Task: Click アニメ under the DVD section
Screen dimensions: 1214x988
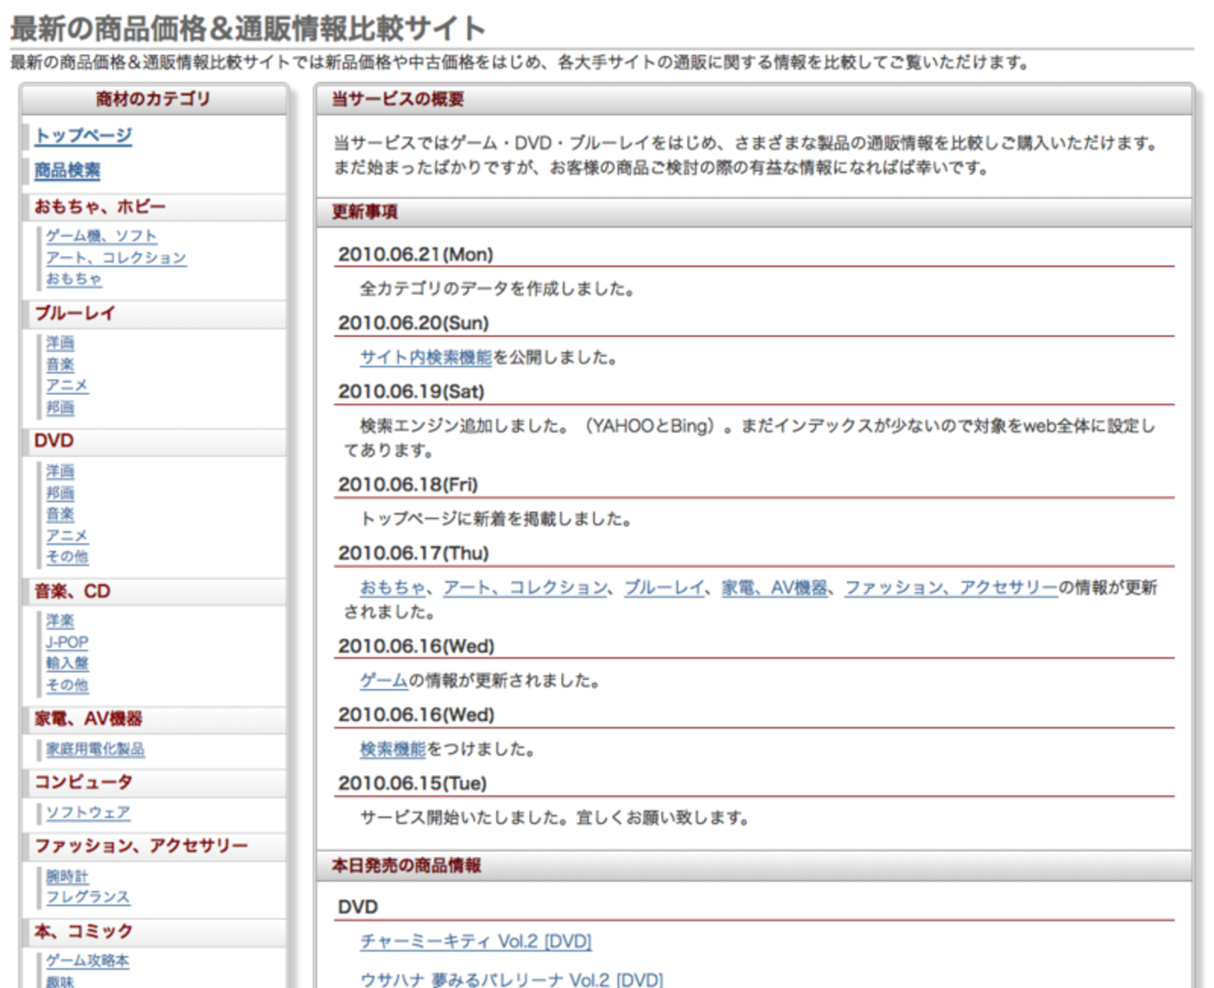Action: (66, 535)
